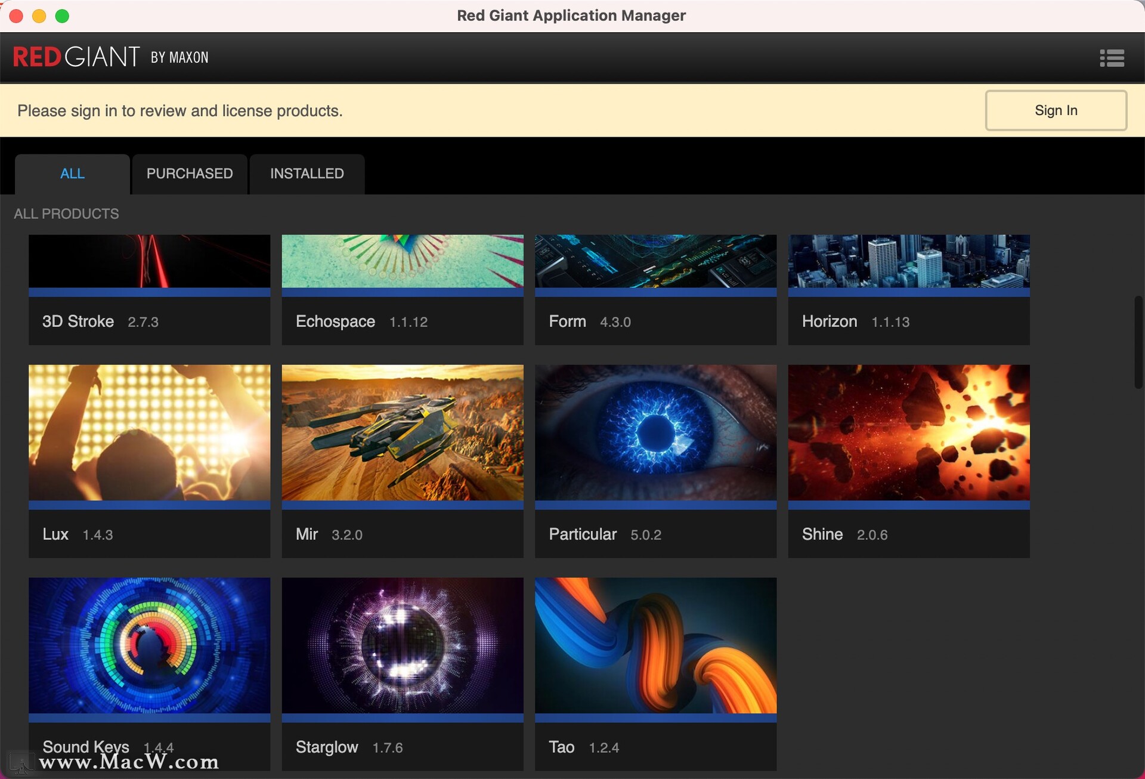
Task: Open the Tao orange ribbon thumbnail
Action: click(x=655, y=645)
